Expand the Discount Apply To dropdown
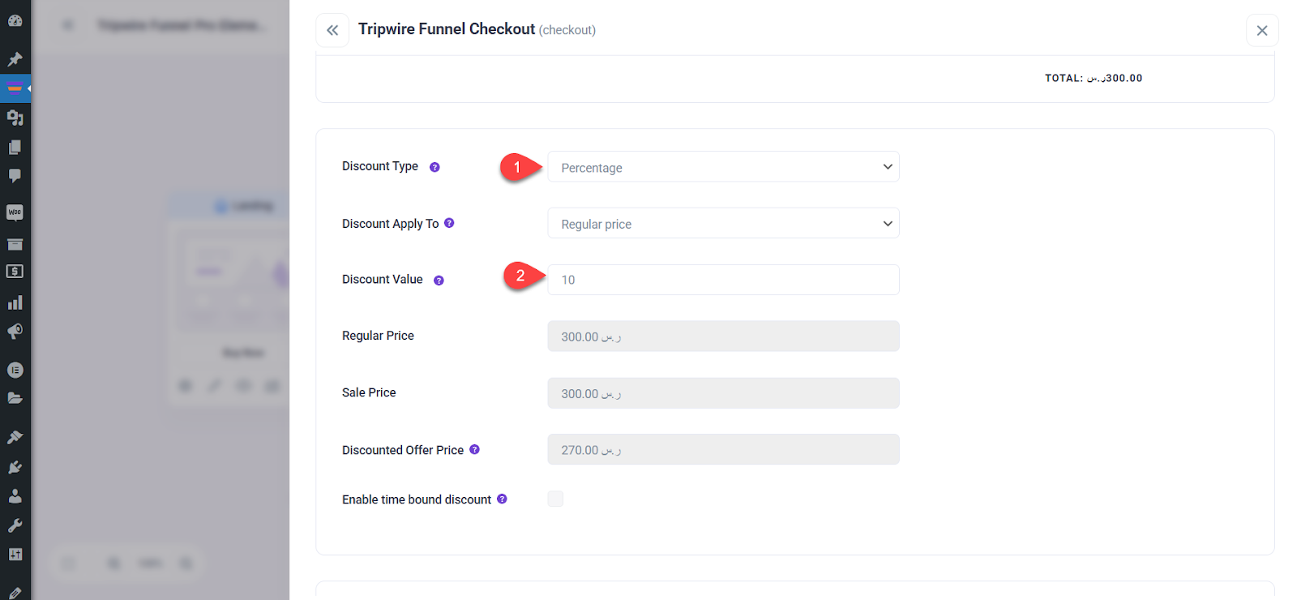The width and height of the screenshot is (1297, 600). coord(723,224)
